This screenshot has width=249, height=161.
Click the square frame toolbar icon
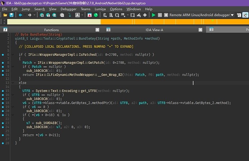[x=132, y=15]
